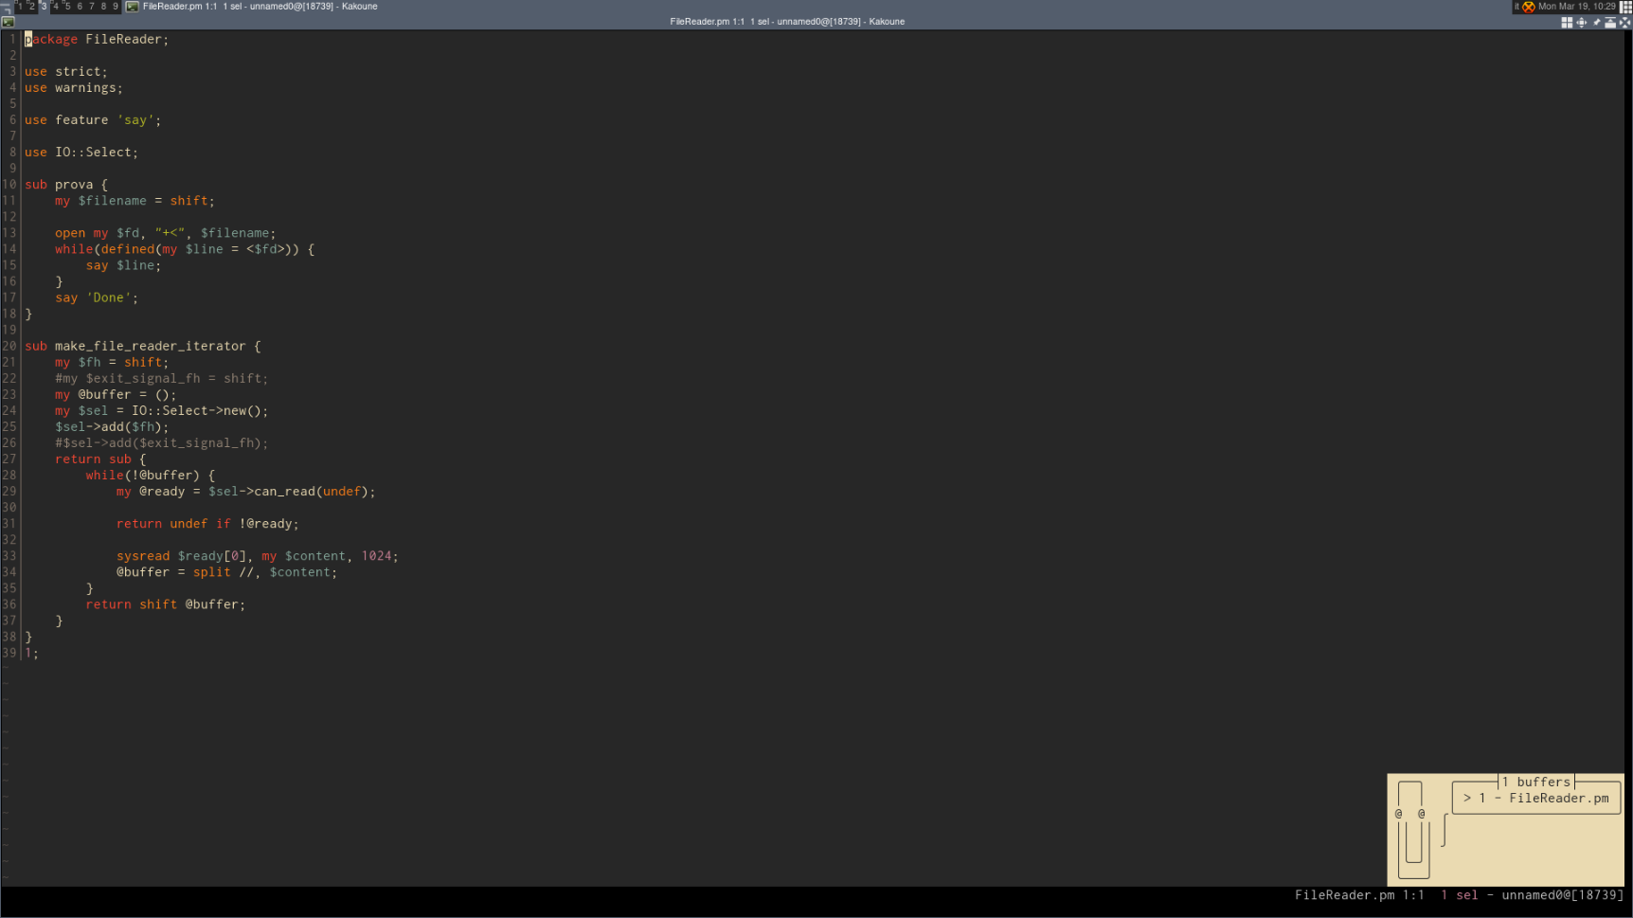Select the tile layout icon on the titlebar
The height and width of the screenshot is (918, 1633).
click(x=1567, y=22)
